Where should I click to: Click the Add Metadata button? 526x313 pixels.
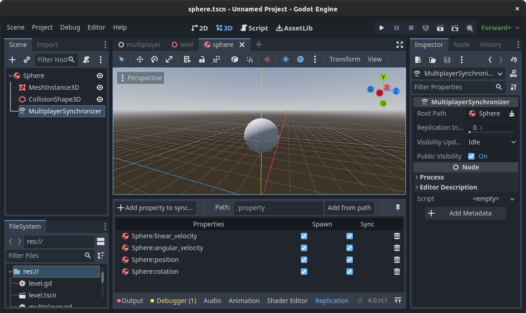click(466, 213)
